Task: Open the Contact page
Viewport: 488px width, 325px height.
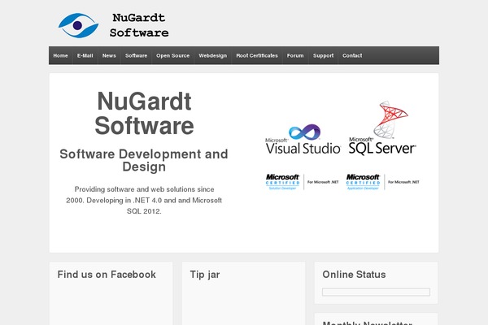Action: [352, 56]
